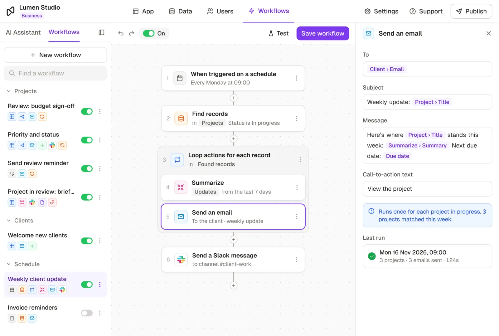Click the Due date token in Message
This screenshot has width=499, height=336.
click(397, 156)
